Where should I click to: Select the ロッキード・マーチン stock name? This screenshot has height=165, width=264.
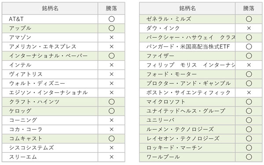point(174,148)
